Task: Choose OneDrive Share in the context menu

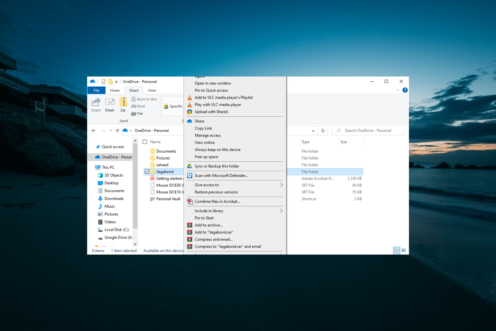Action: tap(199, 121)
